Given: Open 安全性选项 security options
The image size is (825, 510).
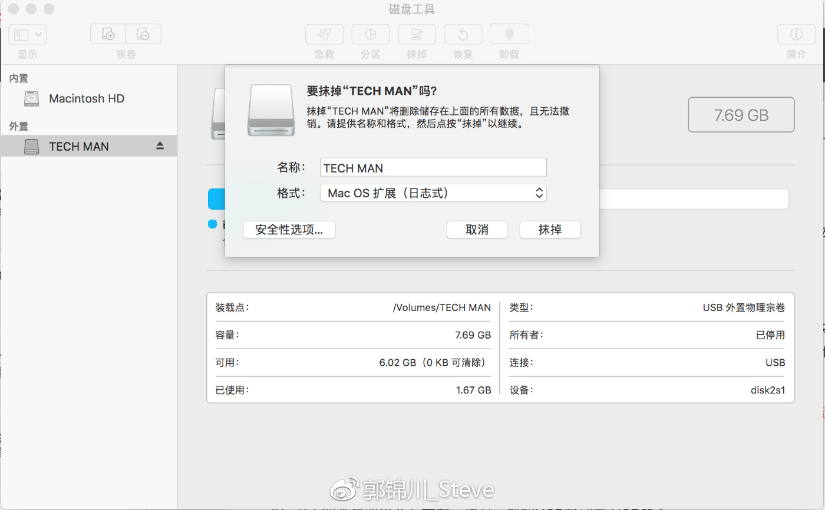Looking at the screenshot, I should pyautogui.click(x=289, y=230).
